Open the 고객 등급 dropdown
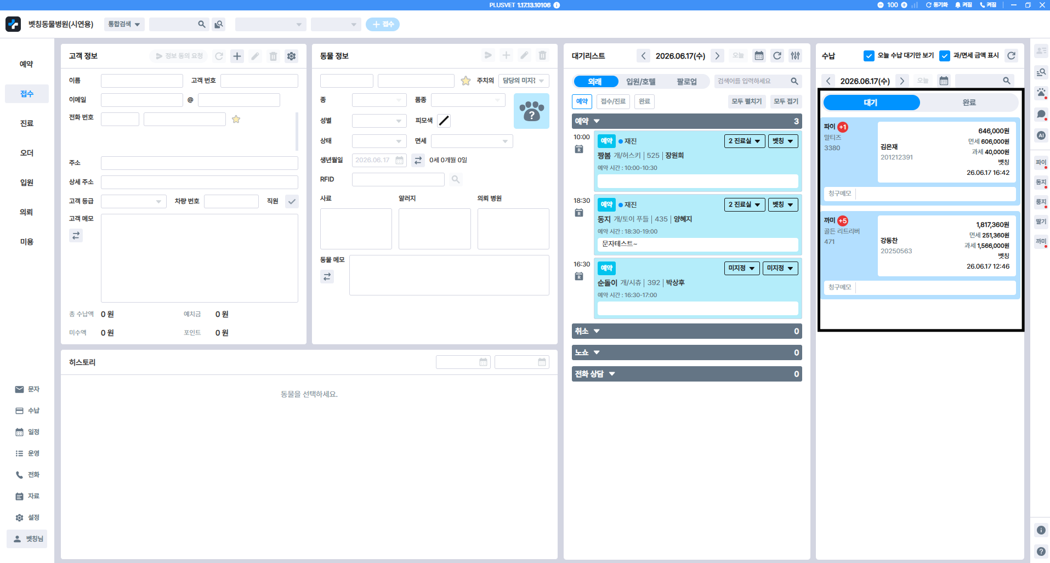Image resolution: width=1050 pixels, height=563 pixels. pos(134,201)
